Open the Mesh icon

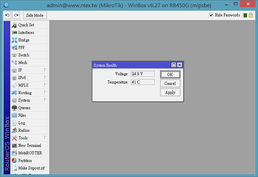pos(14,63)
